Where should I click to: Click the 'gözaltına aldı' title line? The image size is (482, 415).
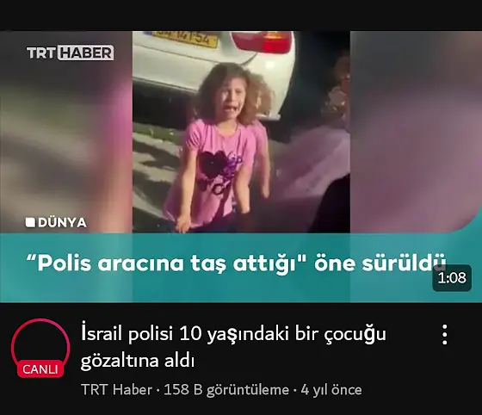click(x=138, y=361)
